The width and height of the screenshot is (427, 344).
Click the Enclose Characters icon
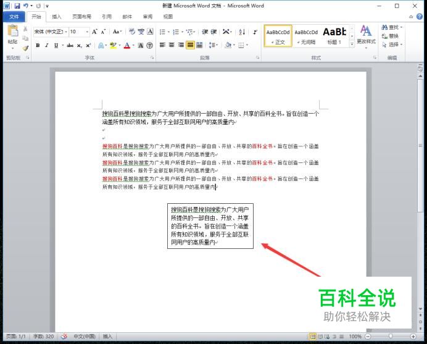pyautogui.click(x=149, y=45)
